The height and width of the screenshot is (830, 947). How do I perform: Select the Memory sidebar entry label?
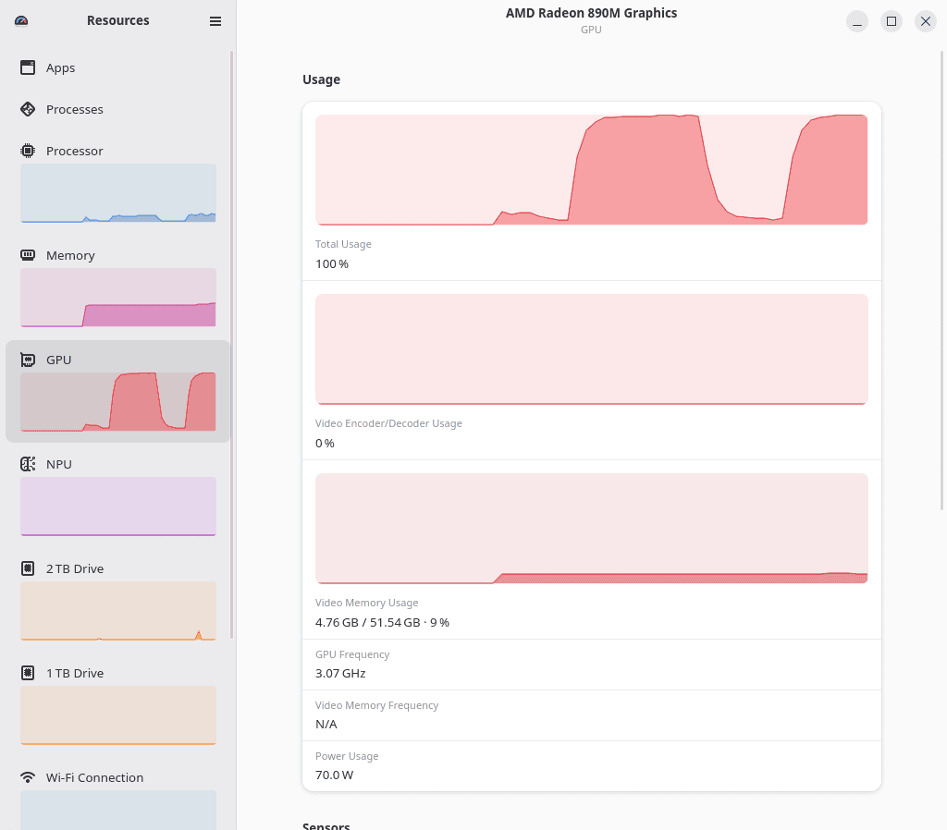coord(70,255)
